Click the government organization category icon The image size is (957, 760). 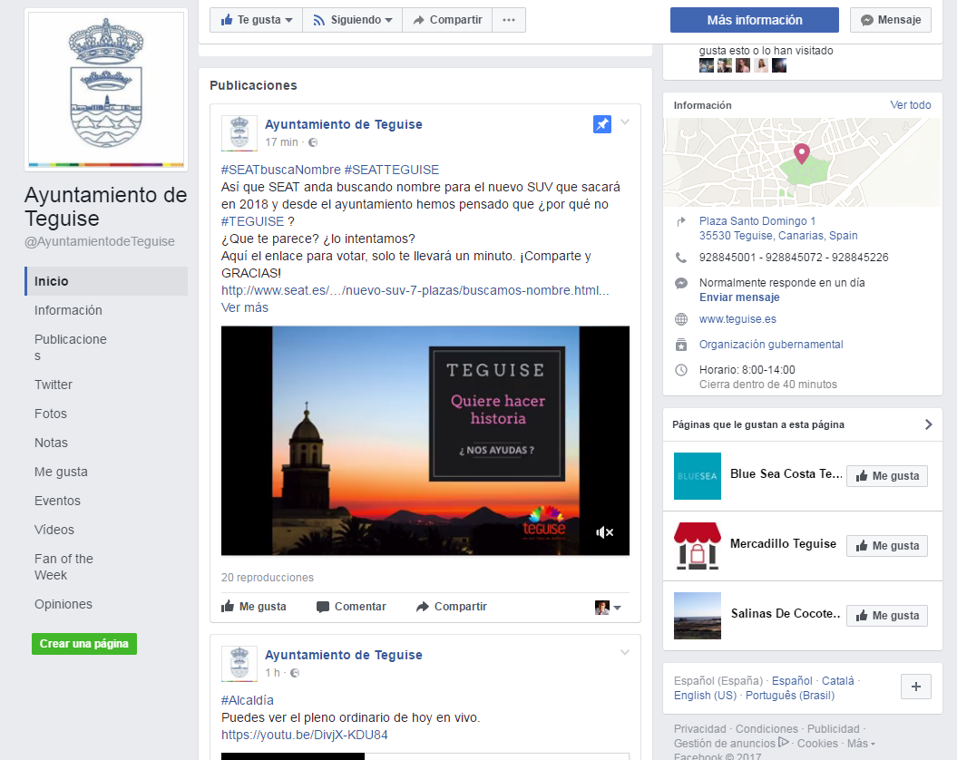(x=681, y=345)
